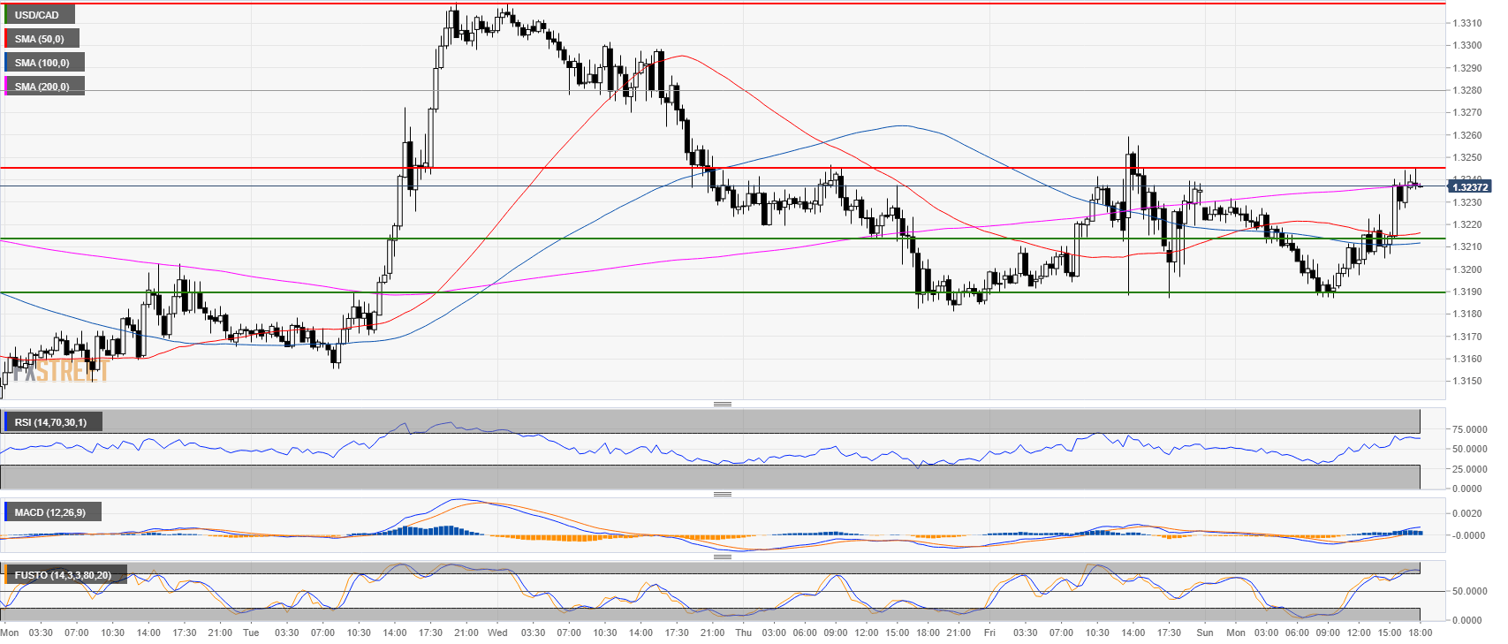Grab the resize handle above RSI panel
Image resolution: width=1508 pixels, height=644 pixels.
pos(722,404)
